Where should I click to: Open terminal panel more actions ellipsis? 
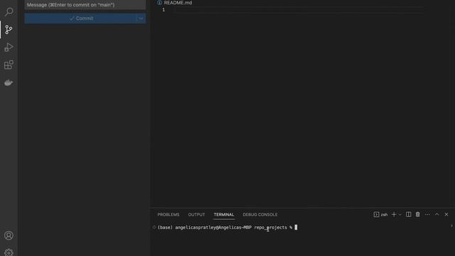click(427, 215)
